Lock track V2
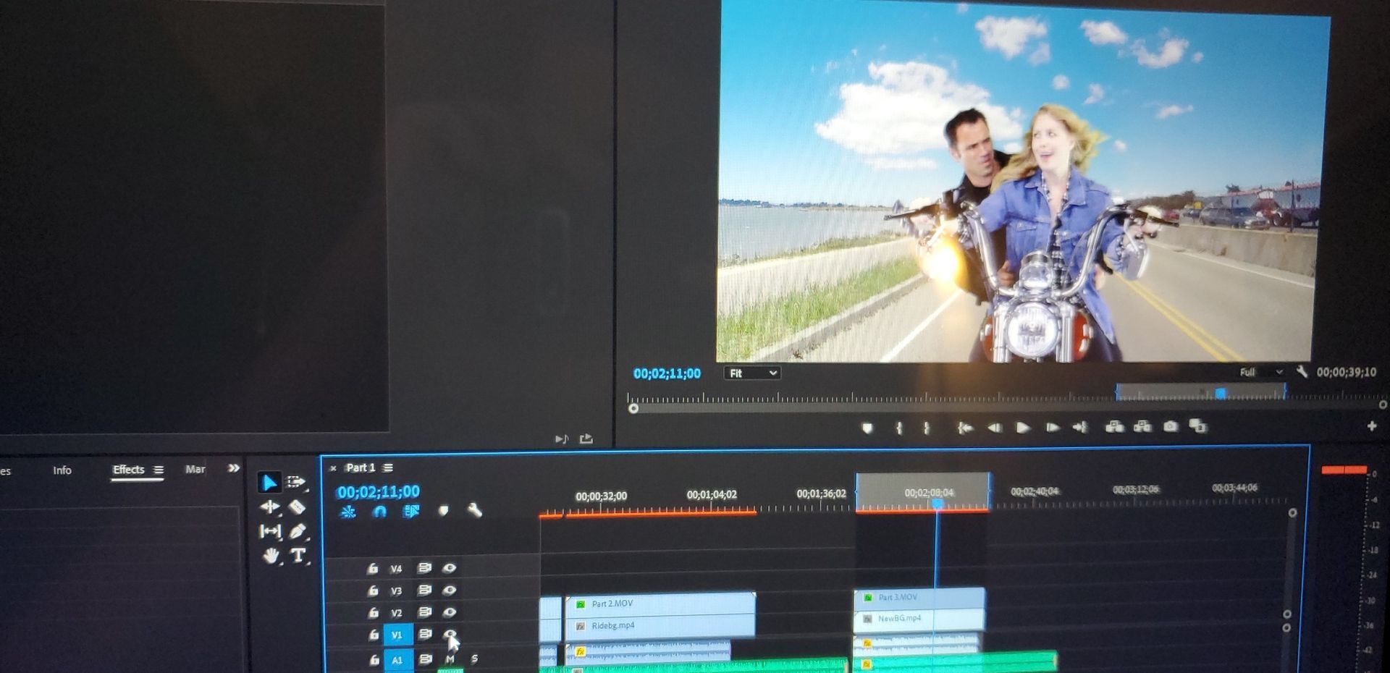 click(x=373, y=613)
